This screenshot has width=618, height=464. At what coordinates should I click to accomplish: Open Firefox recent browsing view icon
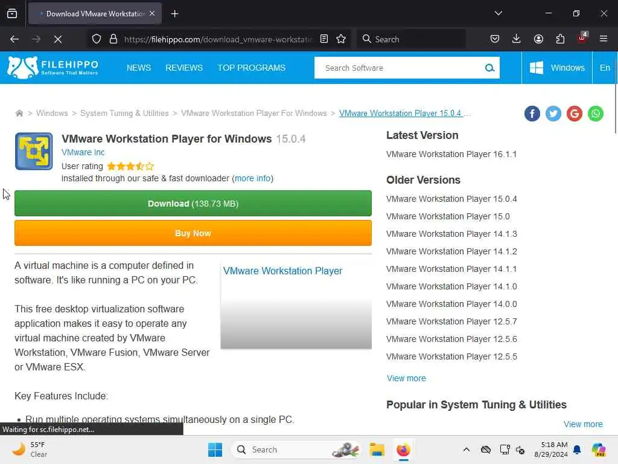12,13
